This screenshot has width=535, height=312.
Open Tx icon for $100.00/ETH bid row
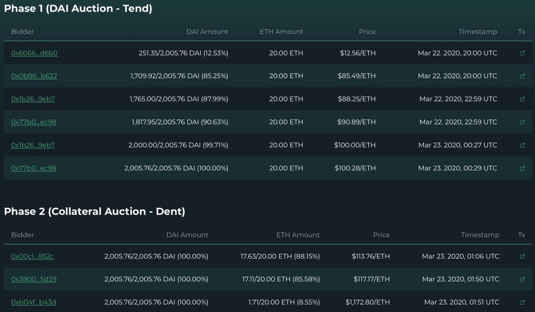[522, 145]
